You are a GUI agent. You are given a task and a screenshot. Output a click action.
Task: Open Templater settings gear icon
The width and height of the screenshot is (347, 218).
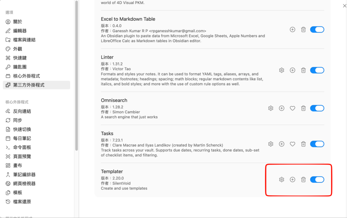point(282,179)
